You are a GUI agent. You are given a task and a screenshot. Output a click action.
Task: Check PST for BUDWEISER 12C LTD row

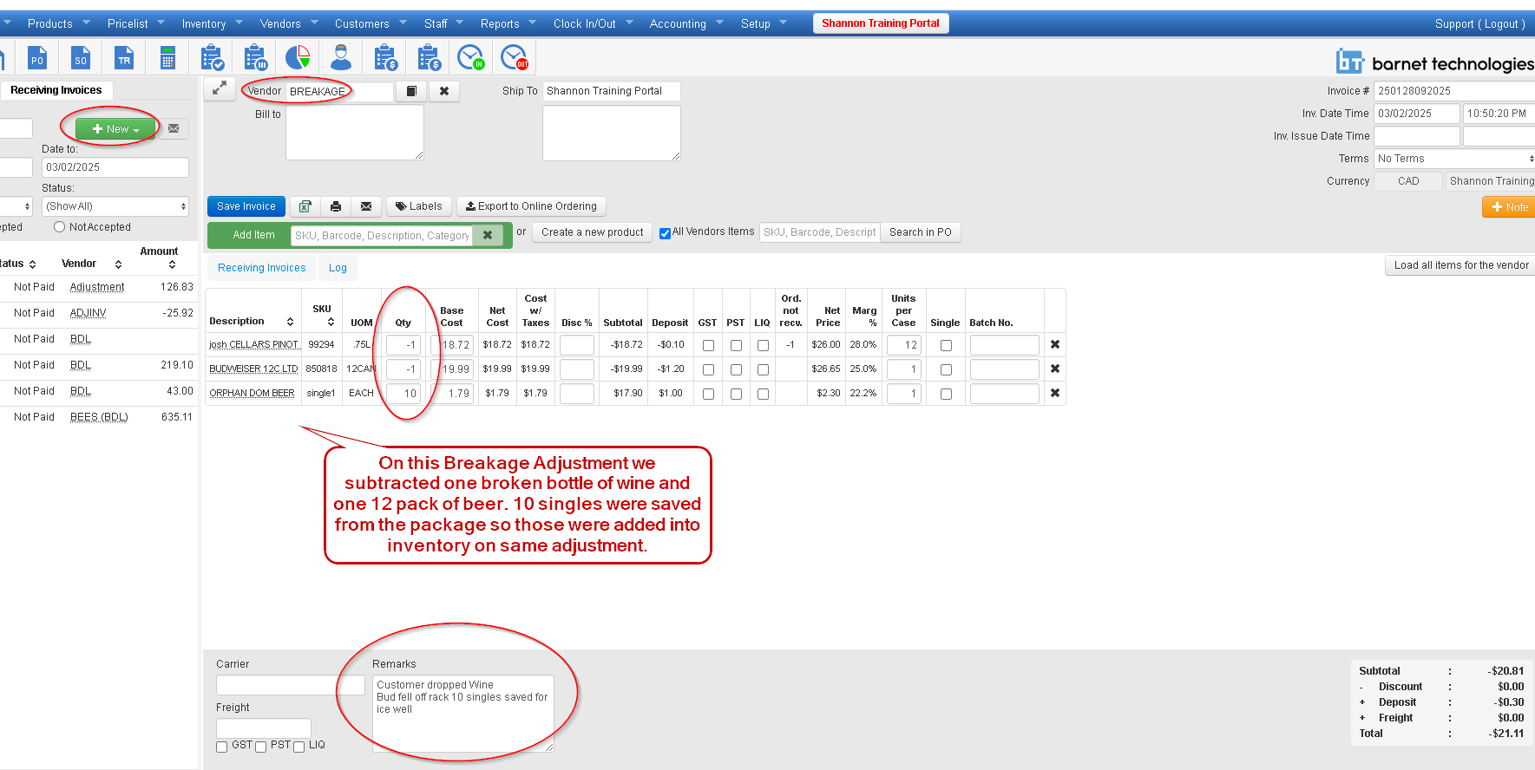pyautogui.click(x=737, y=369)
